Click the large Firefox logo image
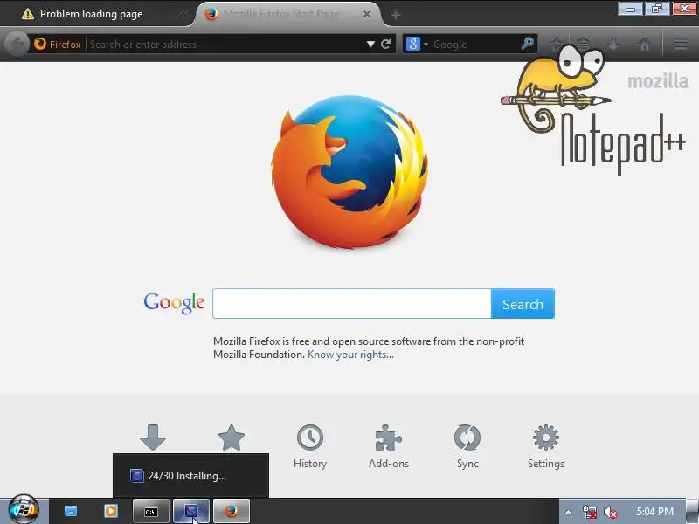Image resolution: width=699 pixels, height=524 pixels. coord(350,172)
